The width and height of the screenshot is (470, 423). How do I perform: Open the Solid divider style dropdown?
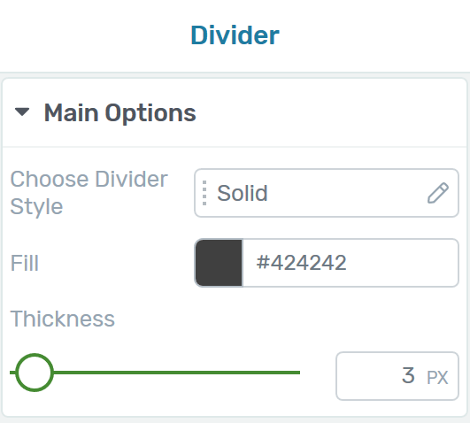tap(327, 193)
